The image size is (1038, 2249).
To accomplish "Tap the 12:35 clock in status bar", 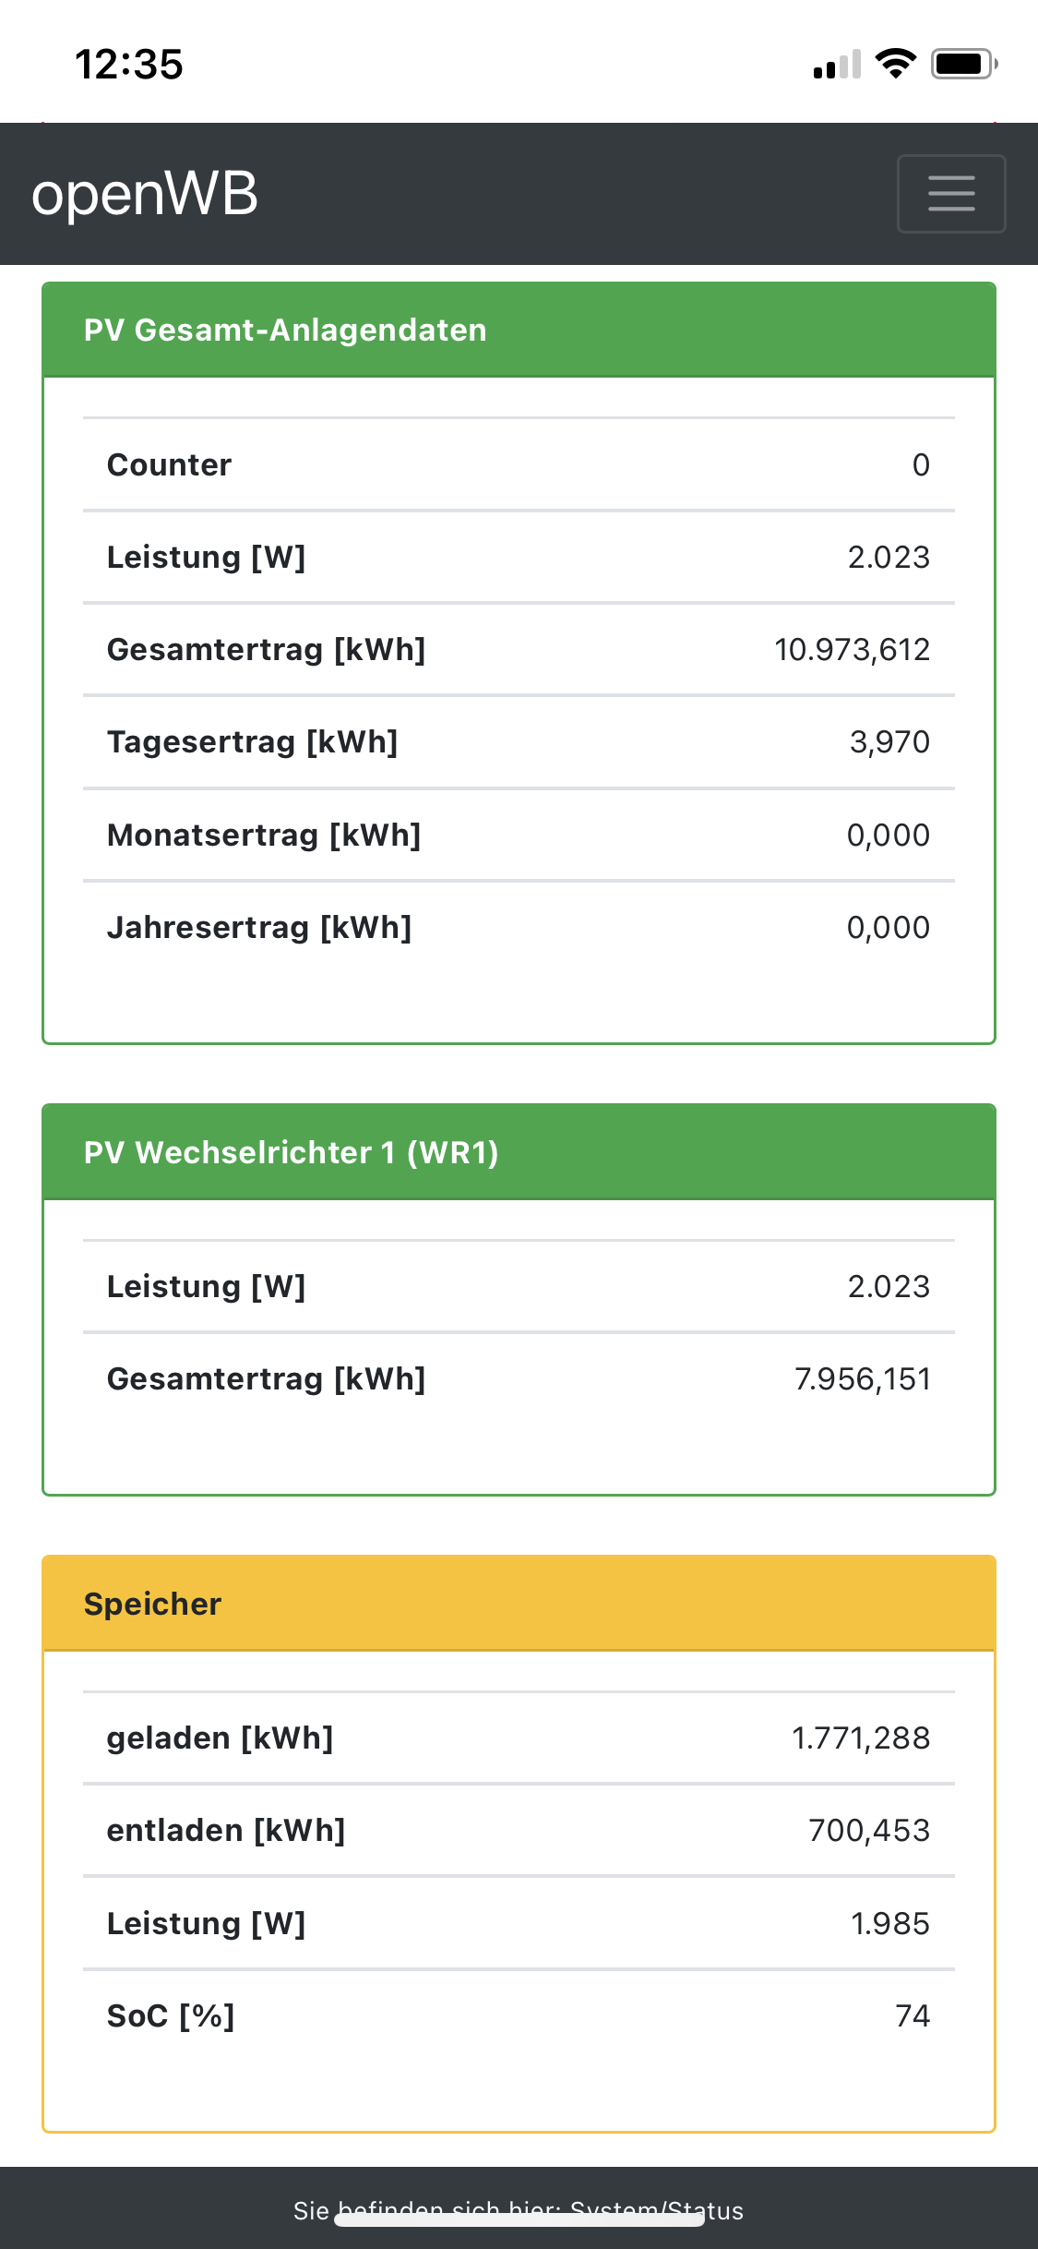I will (x=129, y=65).
